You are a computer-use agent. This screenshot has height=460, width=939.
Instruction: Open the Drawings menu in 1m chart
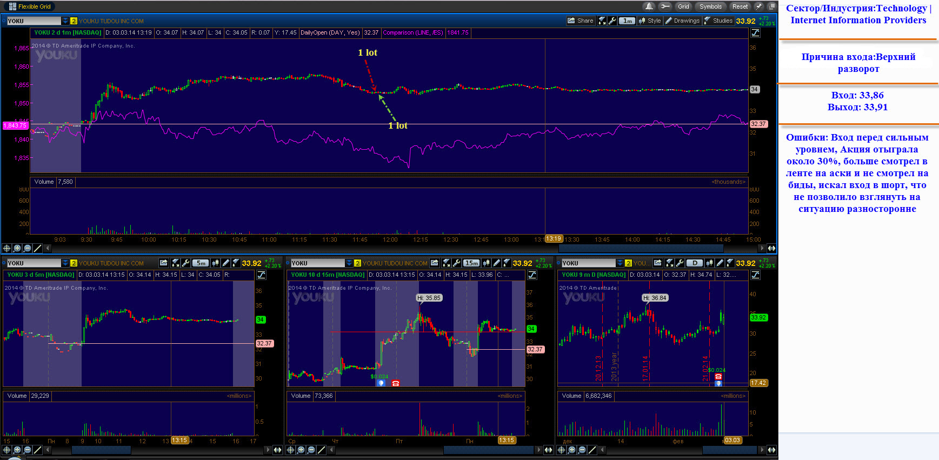click(x=682, y=21)
